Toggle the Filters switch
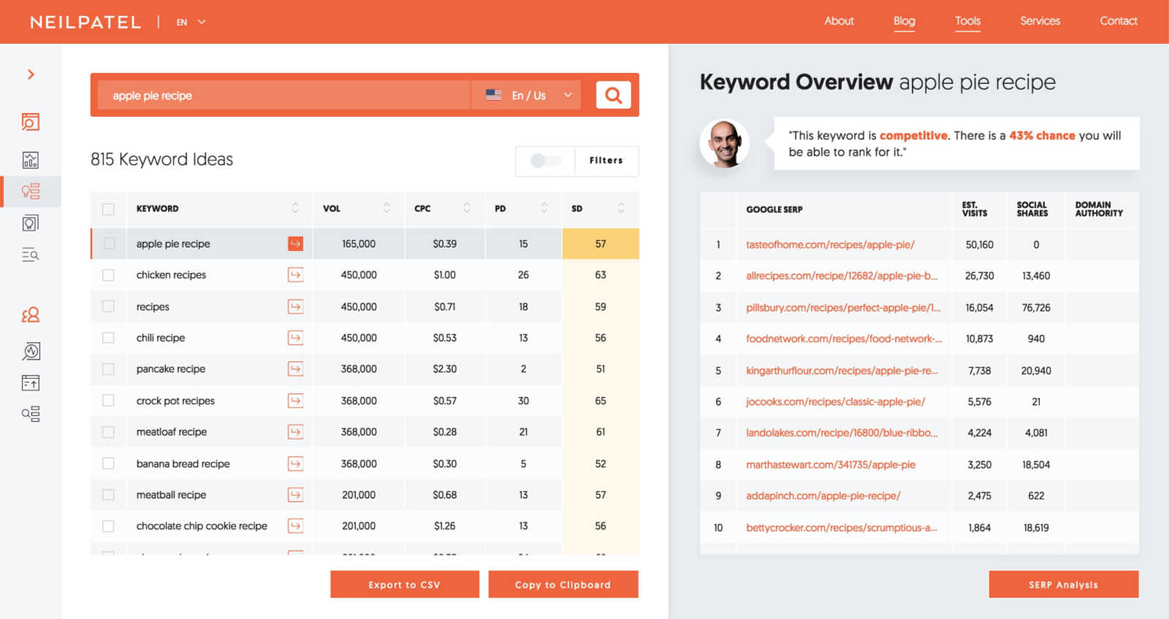 [x=545, y=161]
